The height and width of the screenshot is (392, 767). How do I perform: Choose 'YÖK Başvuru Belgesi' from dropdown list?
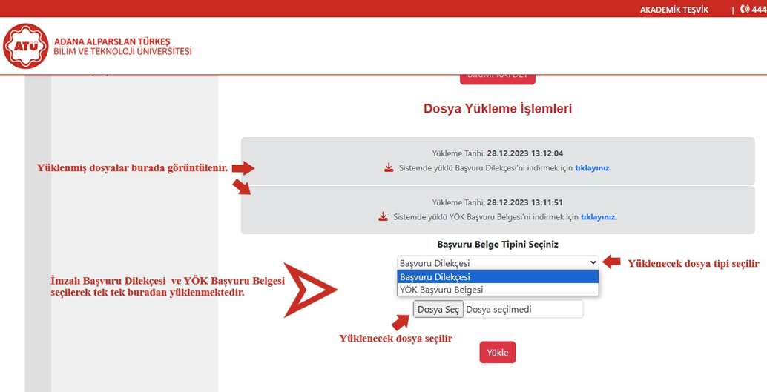(x=498, y=290)
